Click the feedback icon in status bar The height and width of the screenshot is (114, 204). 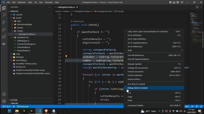pos(197,106)
